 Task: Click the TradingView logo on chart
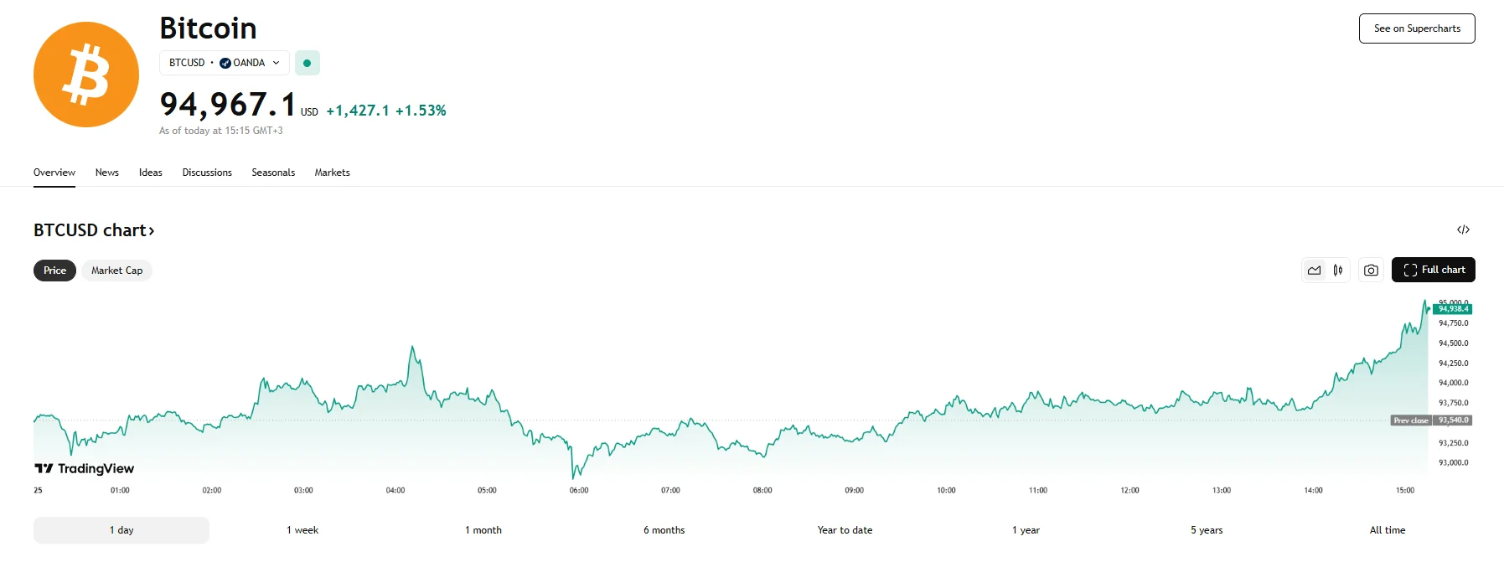click(85, 468)
